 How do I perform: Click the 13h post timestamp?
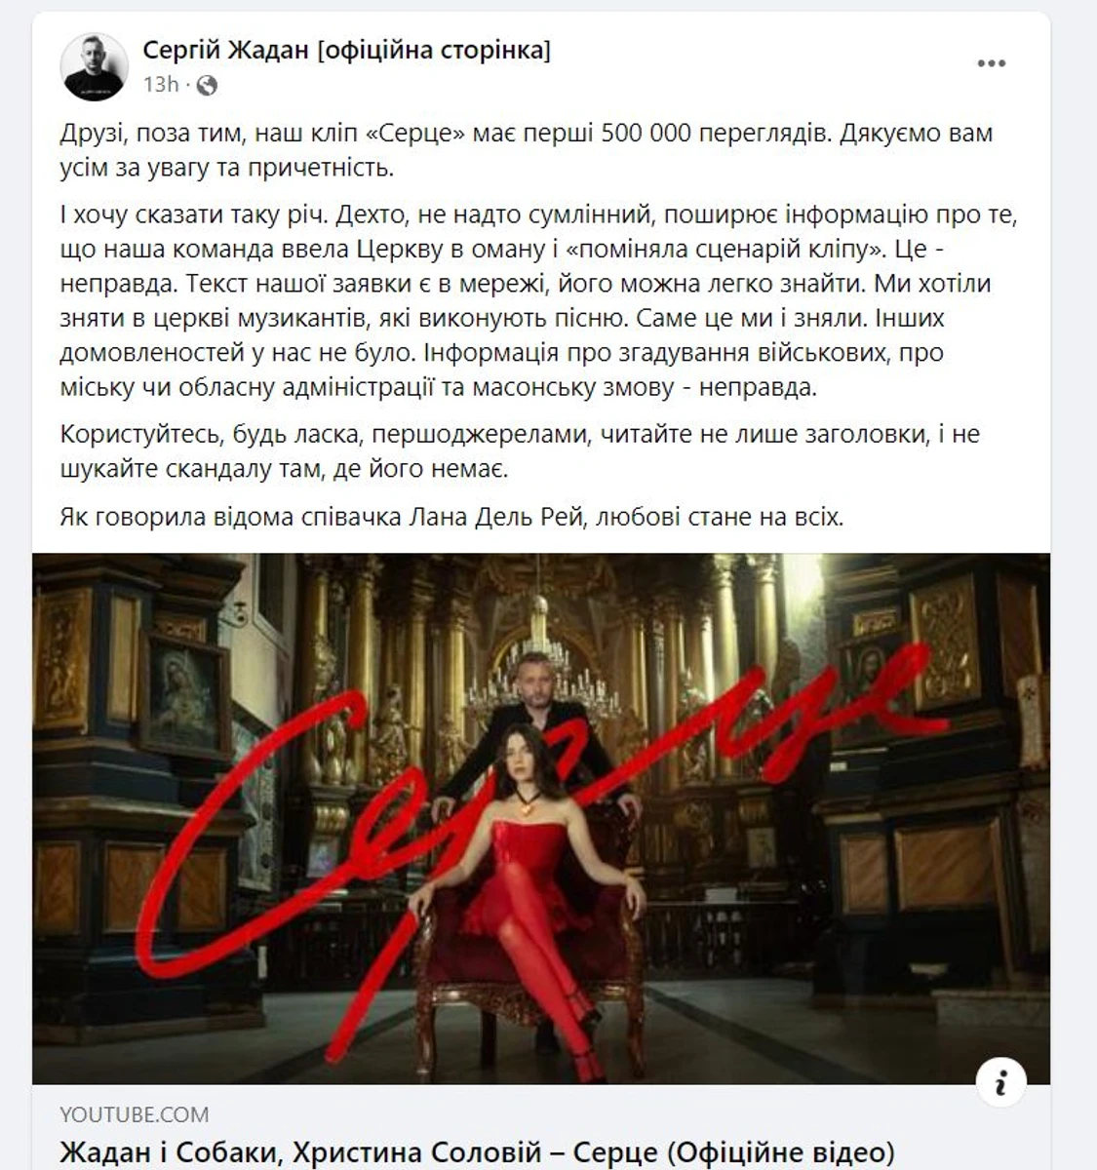coord(161,85)
